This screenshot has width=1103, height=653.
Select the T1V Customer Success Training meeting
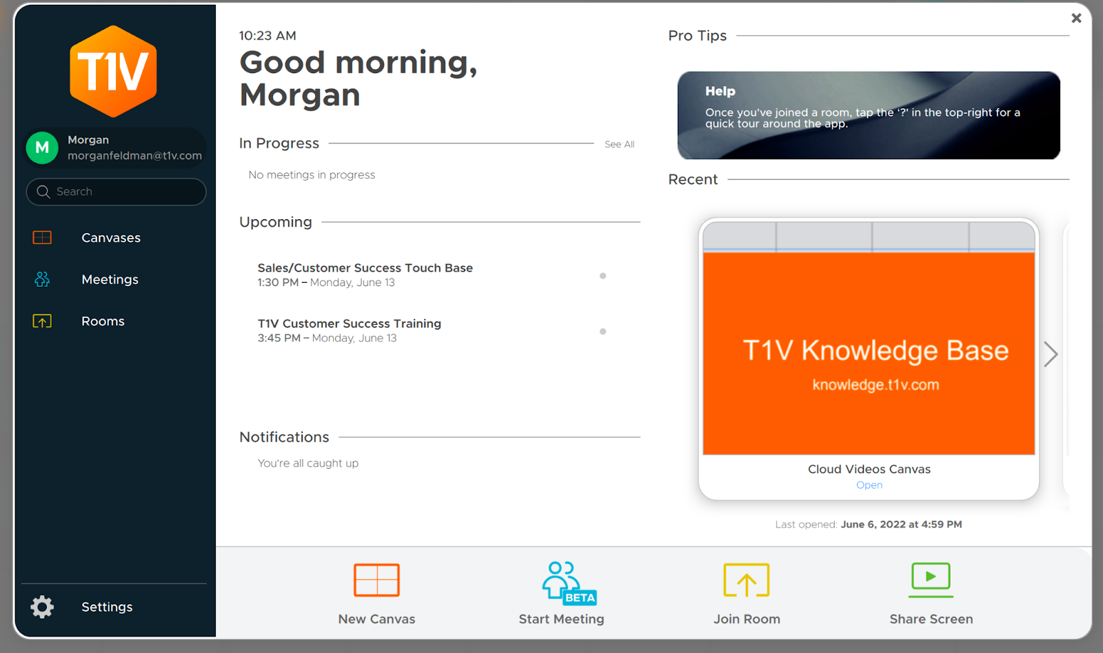[350, 324]
